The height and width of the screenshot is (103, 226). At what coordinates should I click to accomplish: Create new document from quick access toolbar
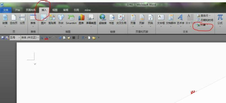(x=89, y=38)
